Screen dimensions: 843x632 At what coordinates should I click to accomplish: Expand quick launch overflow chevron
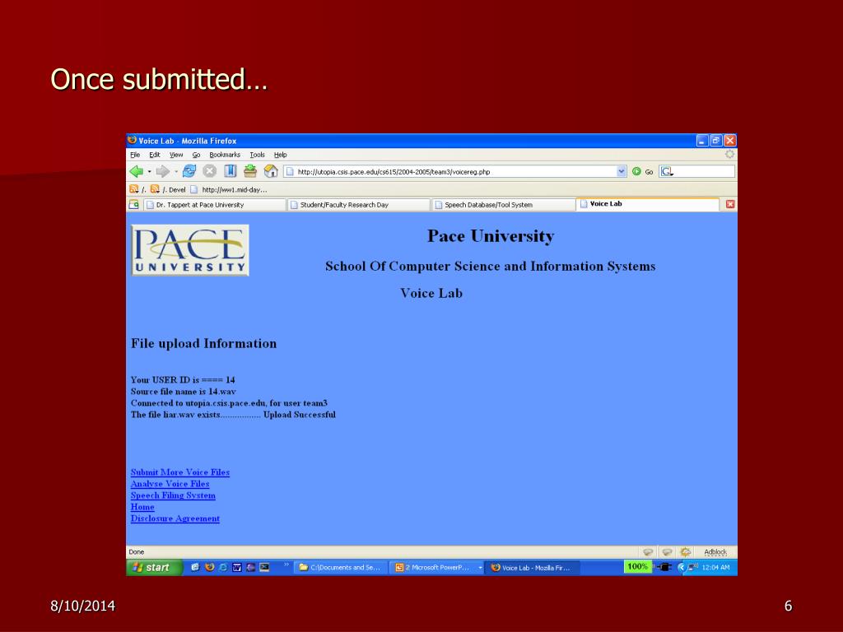point(286,565)
